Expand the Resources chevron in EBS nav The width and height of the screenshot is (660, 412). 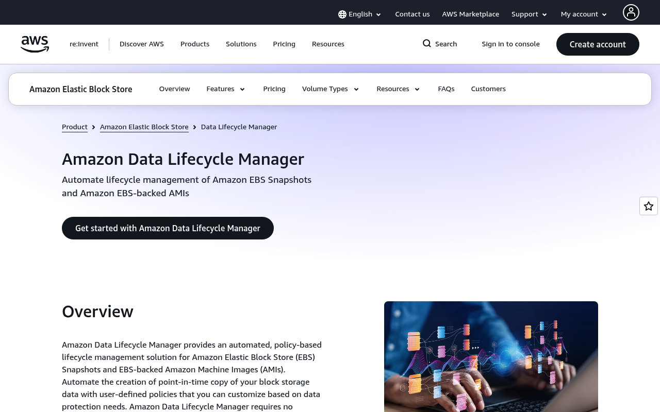[417, 89]
